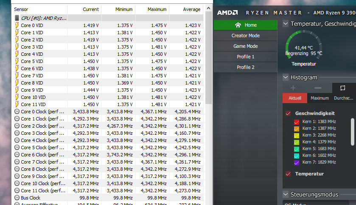356x205 pixels.
Task: Click the Sensor column header
Action: [x=39, y=9]
